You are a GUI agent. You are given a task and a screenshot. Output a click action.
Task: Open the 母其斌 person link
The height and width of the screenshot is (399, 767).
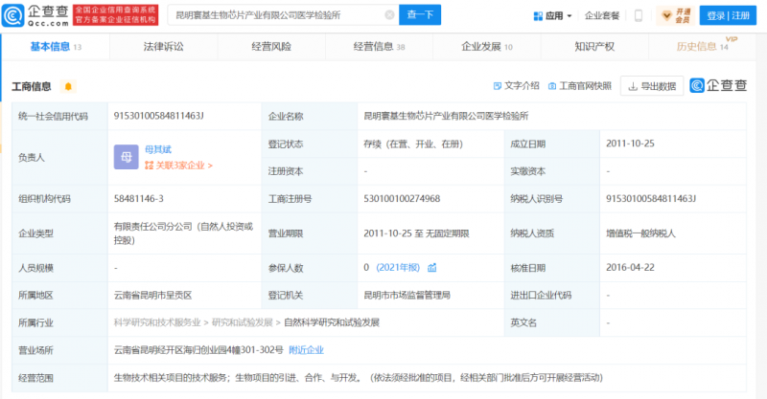158,149
